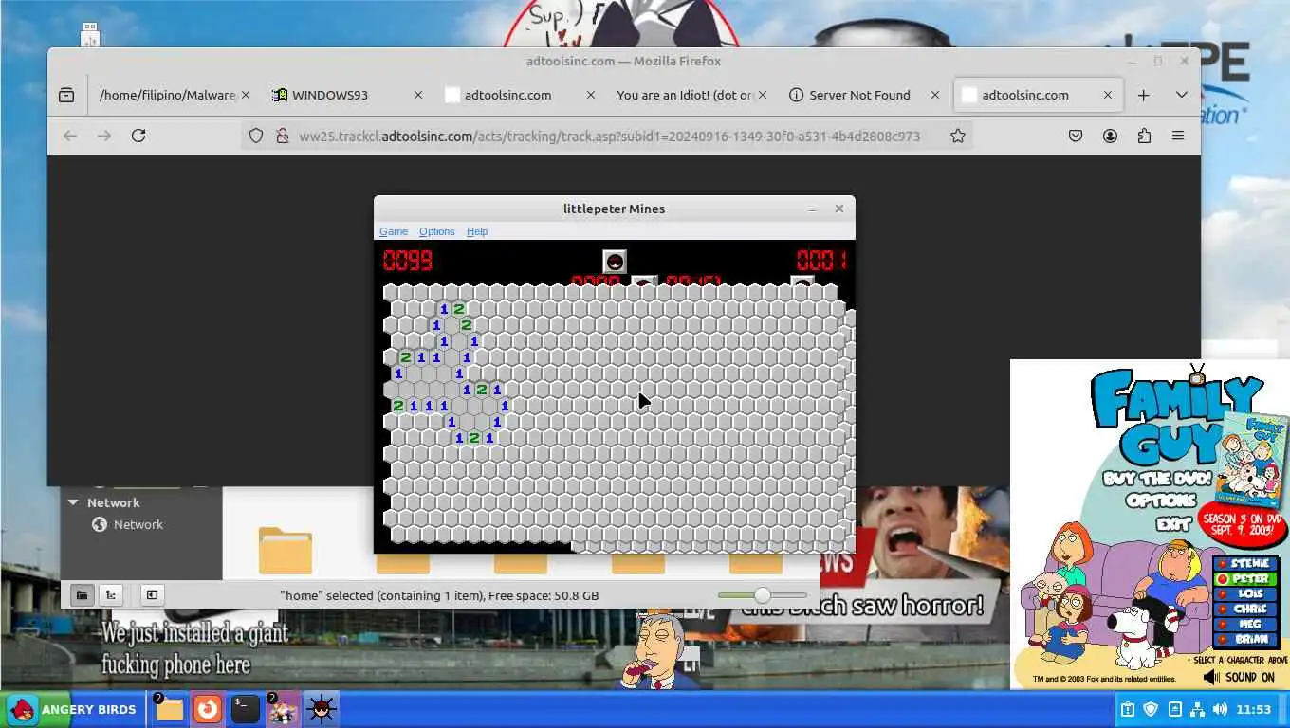Expand the list all tabs dropdown

point(1181,95)
